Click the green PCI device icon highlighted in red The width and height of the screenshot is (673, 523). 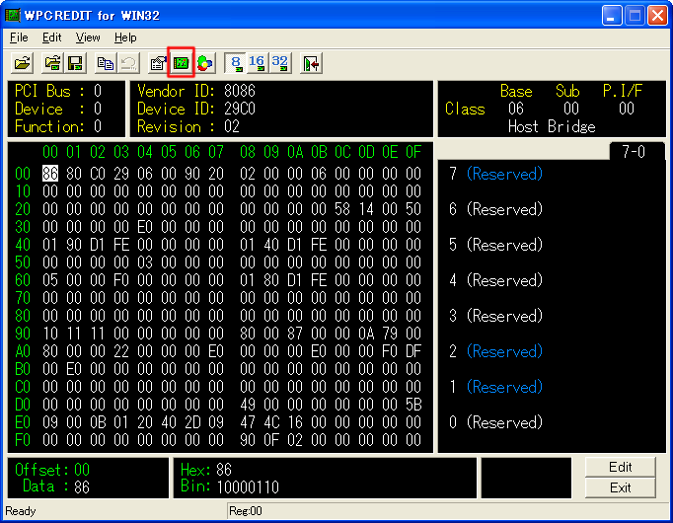(x=182, y=63)
